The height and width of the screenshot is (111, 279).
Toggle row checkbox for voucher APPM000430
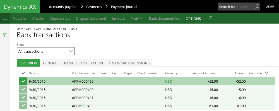[23, 90]
